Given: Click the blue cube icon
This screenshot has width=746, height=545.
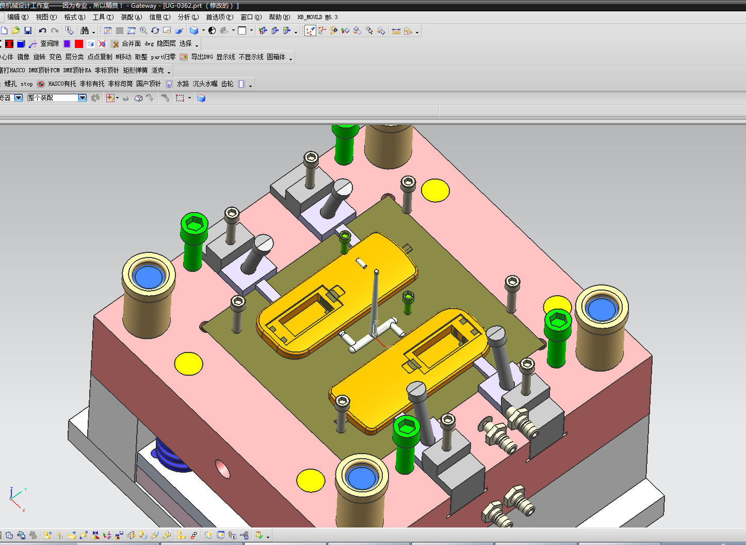Looking at the screenshot, I should coord(21,44).
